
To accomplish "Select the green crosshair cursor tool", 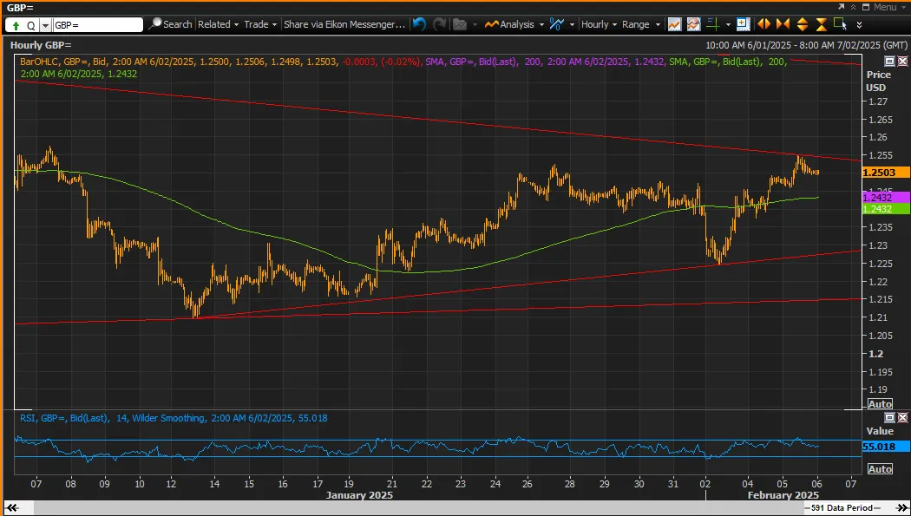I will pyautogui.click(x=713, y=24).
